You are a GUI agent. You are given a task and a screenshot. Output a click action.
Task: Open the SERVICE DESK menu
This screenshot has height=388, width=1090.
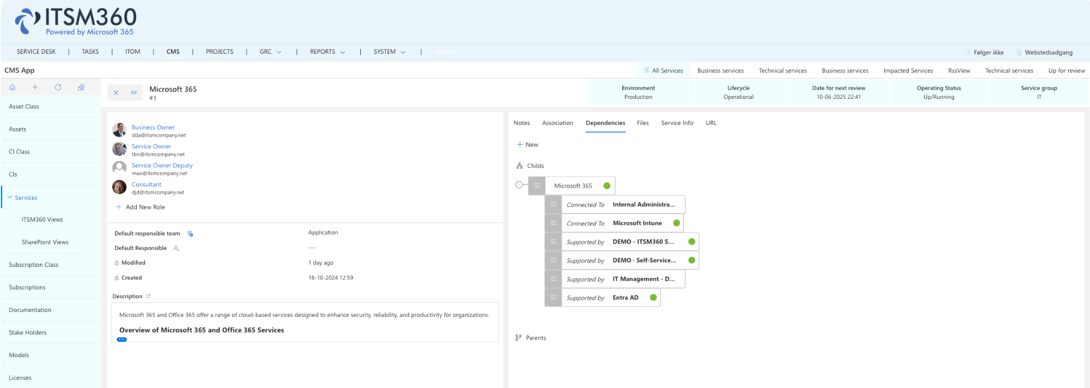[36, 52]
